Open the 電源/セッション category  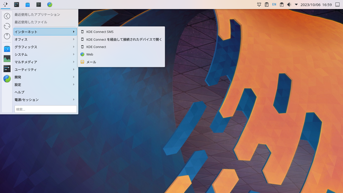tap(45, 100)
